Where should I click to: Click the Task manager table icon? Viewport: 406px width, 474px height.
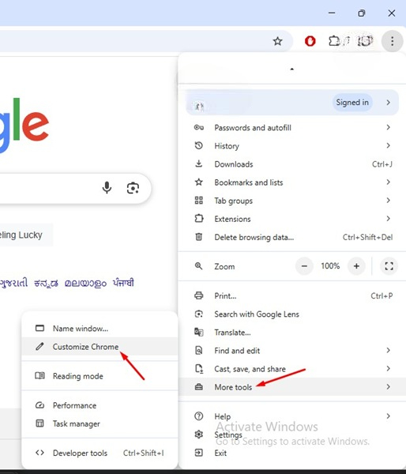tap(39, 423)
